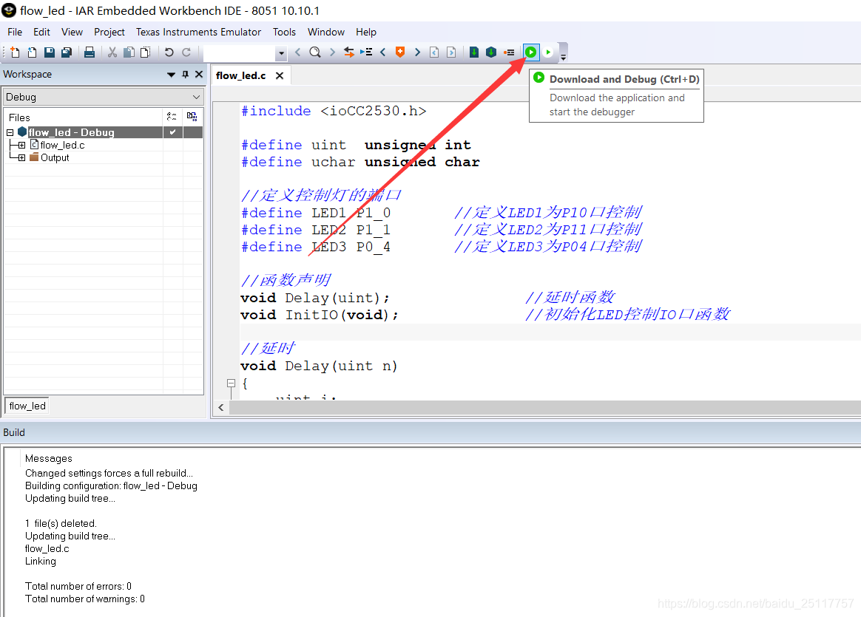The image size is (861, 617).
Task: Open the Edit menu
Action: pyautogui.click(x=41, y=32)
